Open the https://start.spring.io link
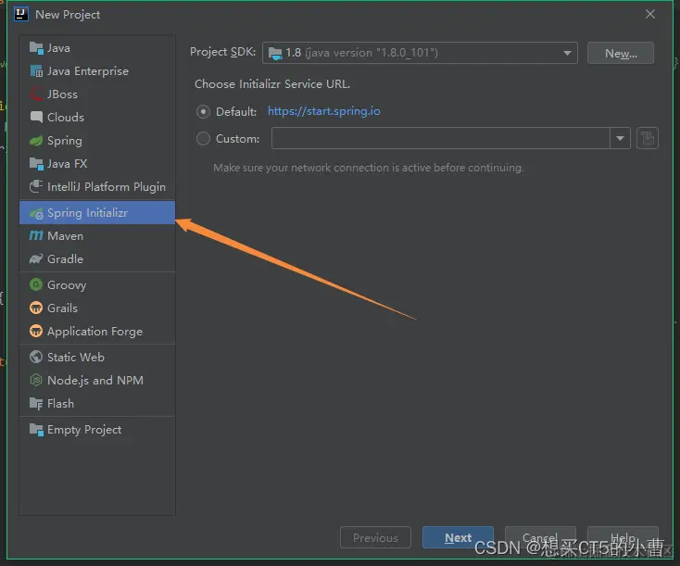 324,111
